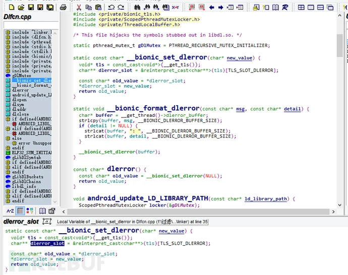Redo the last undone edit
The height and width of the screenshot is (275, 348).
point(121,8)
